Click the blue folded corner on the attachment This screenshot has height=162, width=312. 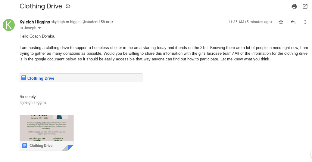pyautogui.click(x=70, y=148)
